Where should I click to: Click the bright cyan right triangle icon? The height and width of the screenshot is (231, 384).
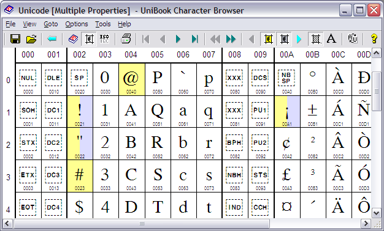pyautogui.click(x=299, y=39)
